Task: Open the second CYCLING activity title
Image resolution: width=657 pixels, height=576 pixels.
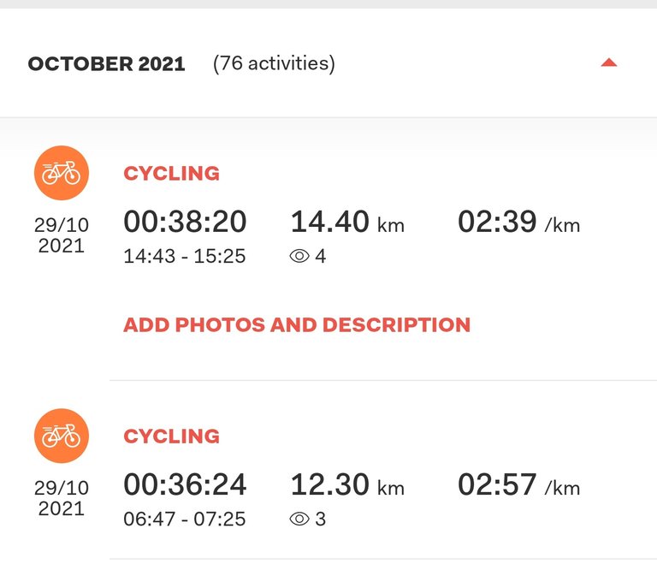Action: click(171, 436)
